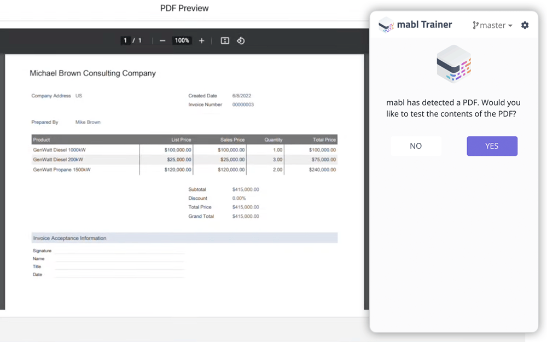Select the GenWatt Diesel 1000kW row name
Image resolution: width=547 pixels, height=342 pixels.
(59, 150)
